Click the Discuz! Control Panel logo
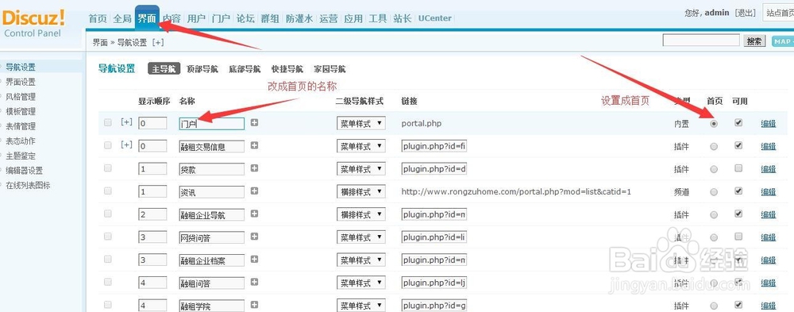 [33, 24]
